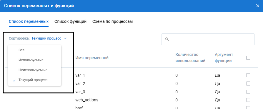Tick the checkbox for web_actions

[x=248, y=100]
